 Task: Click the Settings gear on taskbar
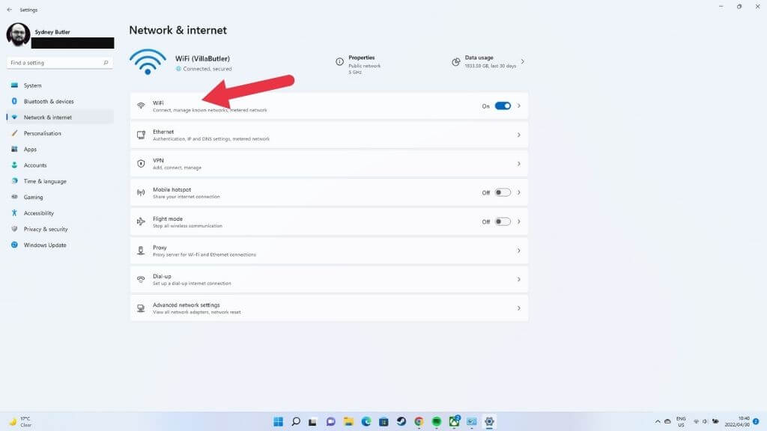[489, 421]
